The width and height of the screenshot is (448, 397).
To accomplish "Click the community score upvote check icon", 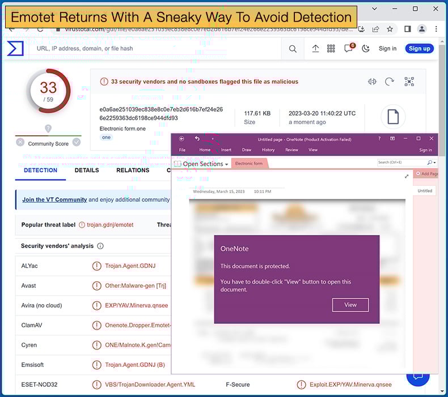I will [x=77, y=142].
